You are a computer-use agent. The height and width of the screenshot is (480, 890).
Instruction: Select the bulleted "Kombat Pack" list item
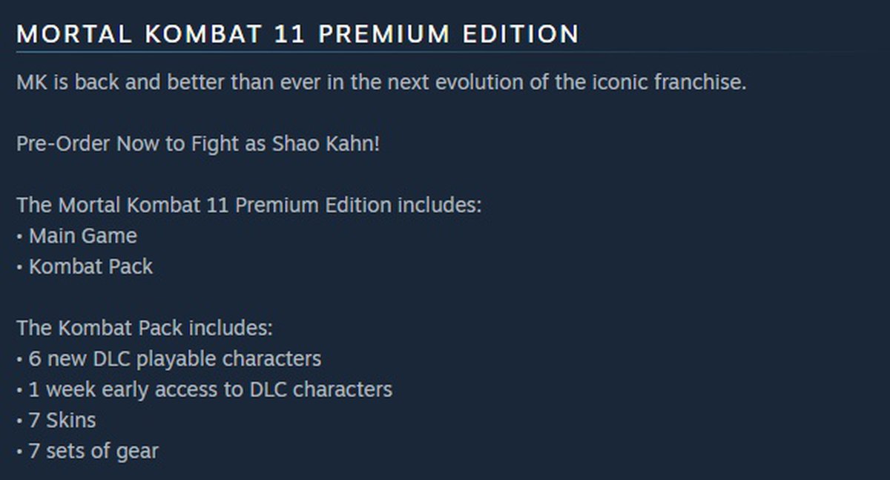tap(90, 266)
